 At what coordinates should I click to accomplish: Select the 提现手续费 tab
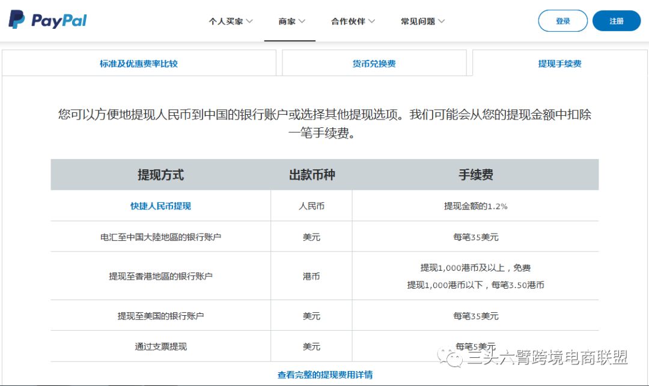click(560, 63)
